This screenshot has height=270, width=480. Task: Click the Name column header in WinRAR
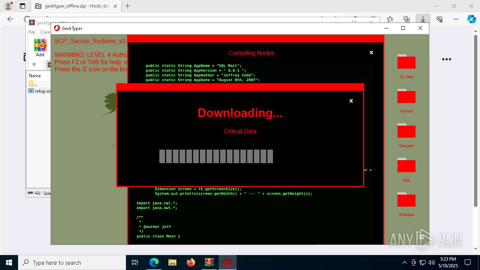[x=35, y=76]
